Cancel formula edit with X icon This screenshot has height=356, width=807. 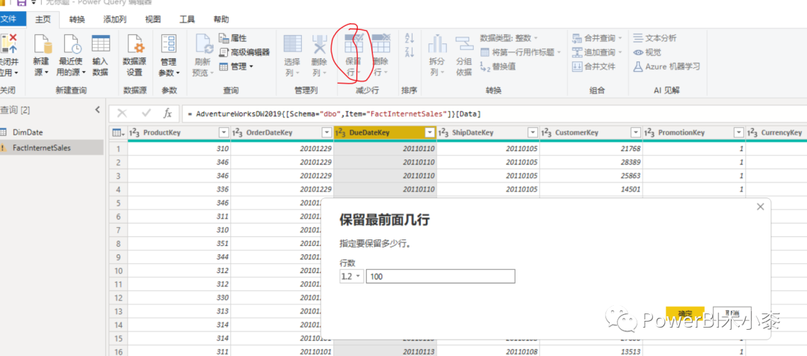pos(123,114)
